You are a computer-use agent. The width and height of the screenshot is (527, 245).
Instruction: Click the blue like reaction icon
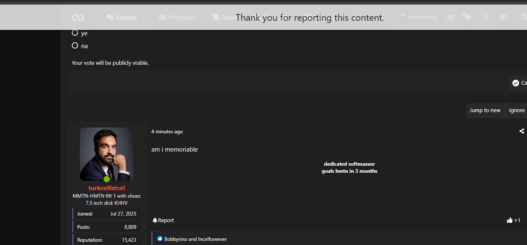click(160, 239)
